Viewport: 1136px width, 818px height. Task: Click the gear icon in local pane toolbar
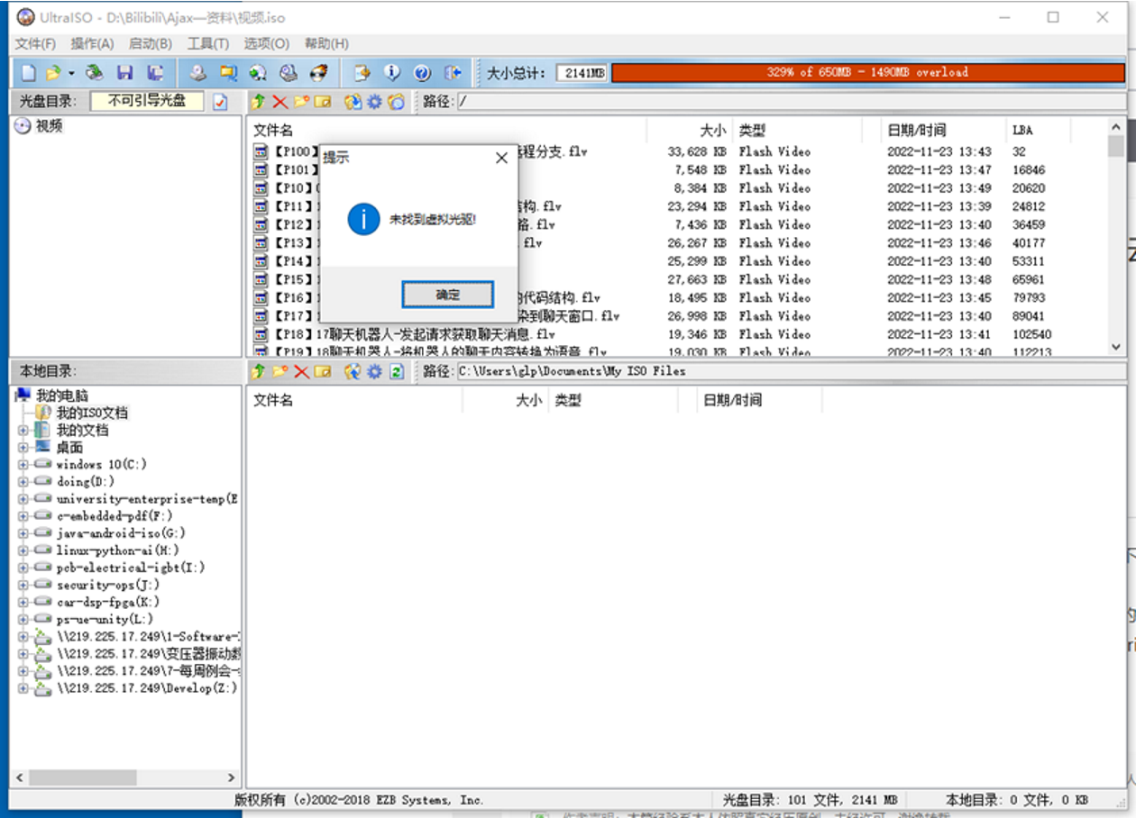click(x=374, y=371)
